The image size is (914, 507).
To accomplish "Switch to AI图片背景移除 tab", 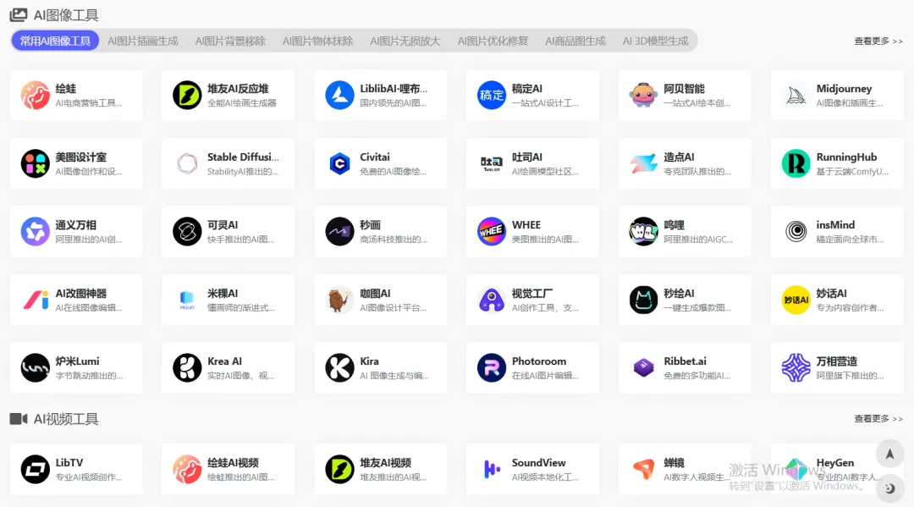I will pyautogui.click(x=230, y=41).
